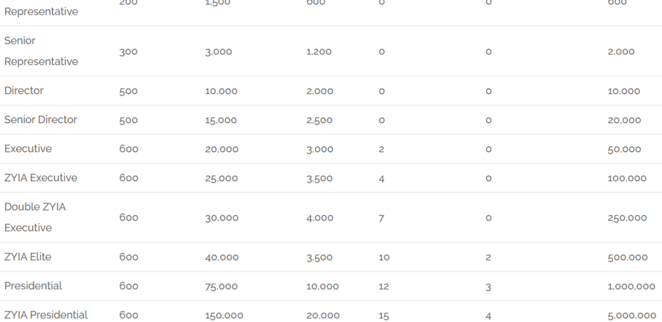Click the 2,000 value in Director row
Viewport: 662px width, 322px height.
[319, 91]
